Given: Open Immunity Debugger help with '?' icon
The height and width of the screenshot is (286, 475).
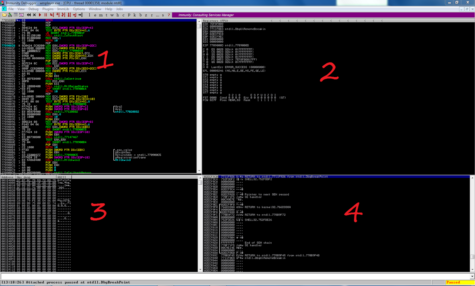Looking at the screenshot, I should pos(169,15).
